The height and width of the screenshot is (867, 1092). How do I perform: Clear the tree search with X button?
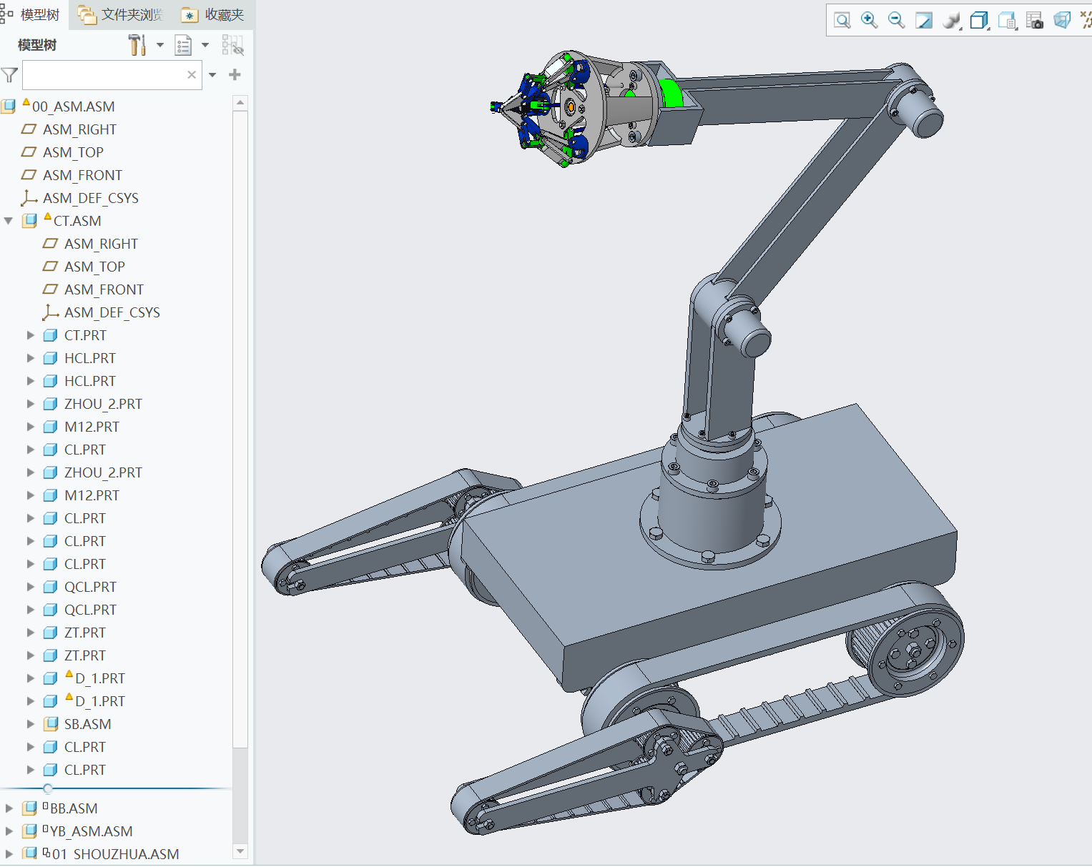192,75
